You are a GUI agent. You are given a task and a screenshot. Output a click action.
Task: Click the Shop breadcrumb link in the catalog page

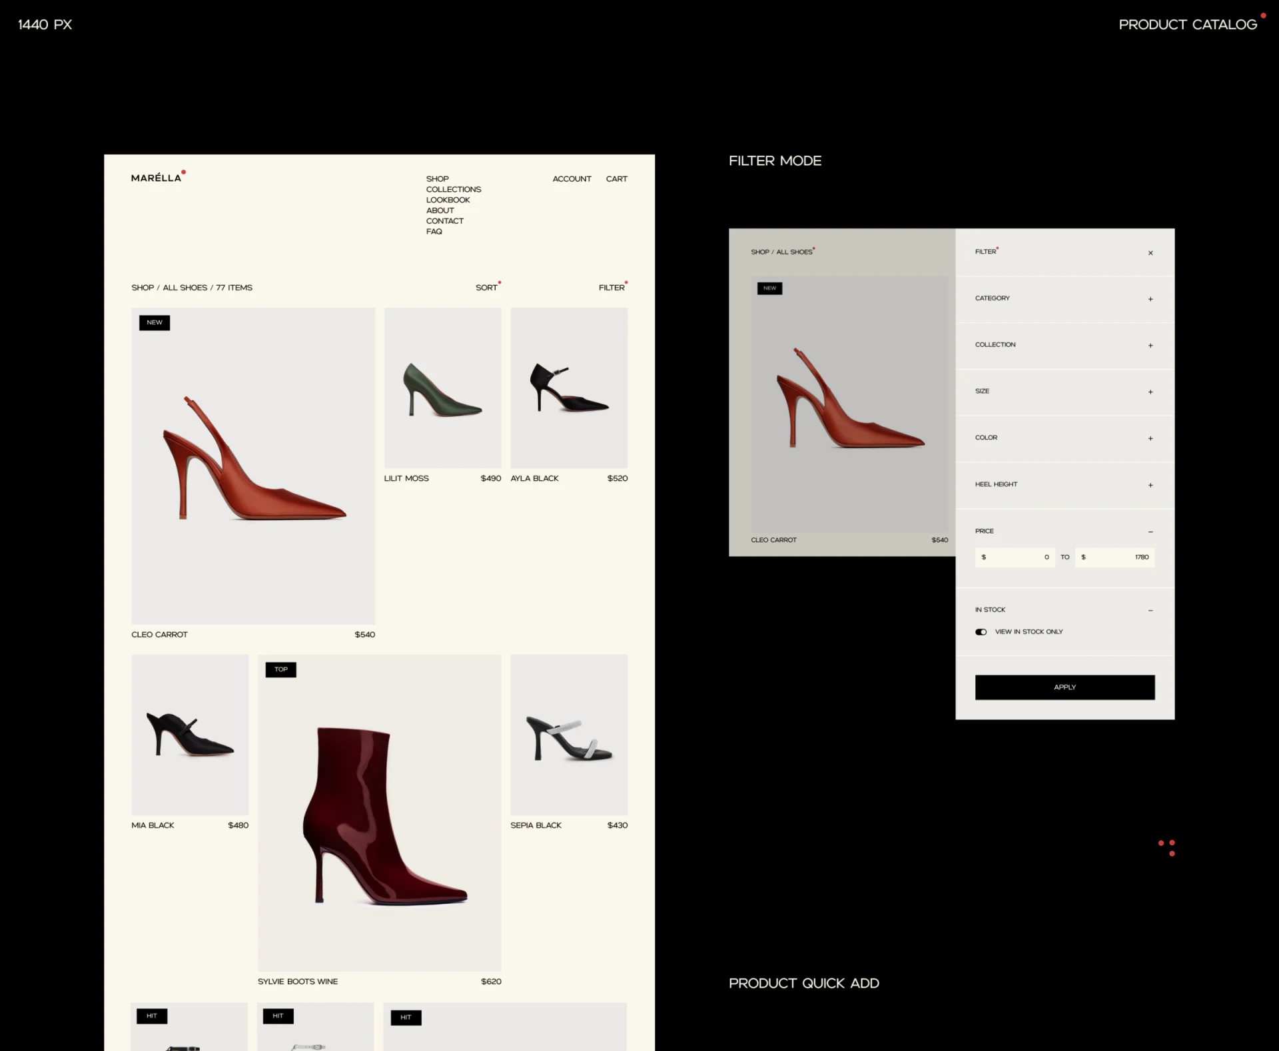(x=143, y=288)
